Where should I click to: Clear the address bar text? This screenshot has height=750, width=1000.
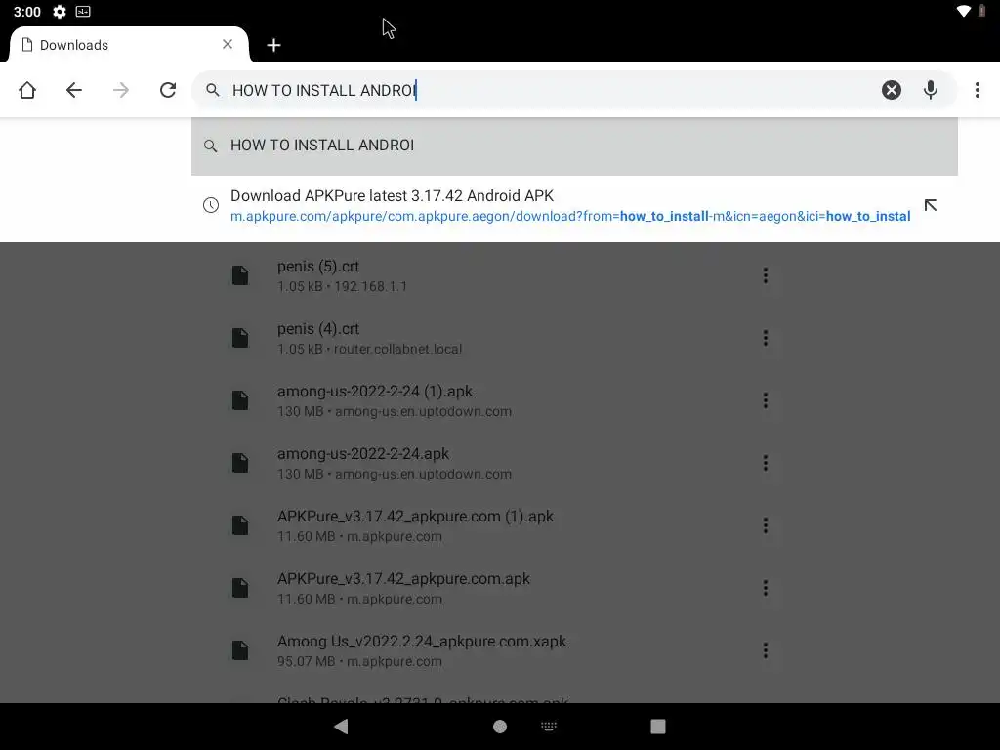click(892, 90)
